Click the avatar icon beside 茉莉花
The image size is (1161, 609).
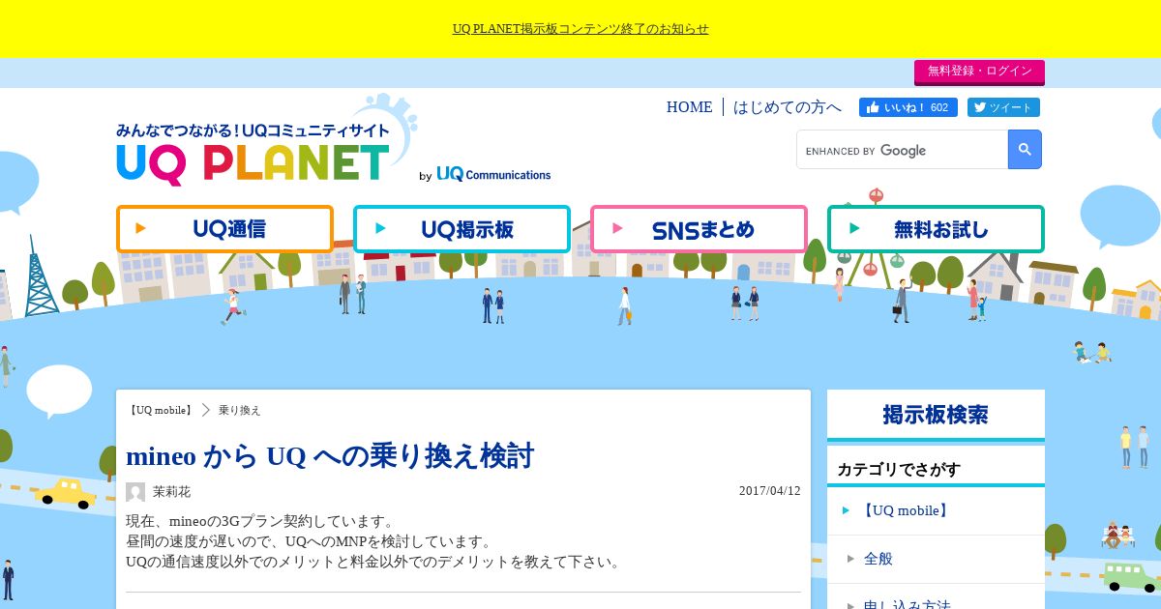coord(135,491)
